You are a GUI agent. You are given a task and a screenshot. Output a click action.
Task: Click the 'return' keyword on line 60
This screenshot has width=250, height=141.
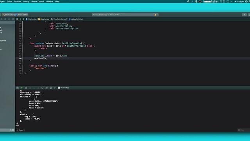pos(43,48)
